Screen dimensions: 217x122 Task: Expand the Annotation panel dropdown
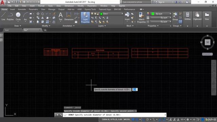point(68,26)
